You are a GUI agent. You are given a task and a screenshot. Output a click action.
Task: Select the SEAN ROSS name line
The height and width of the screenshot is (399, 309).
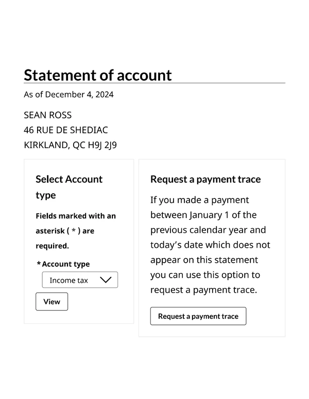point(48,115)
